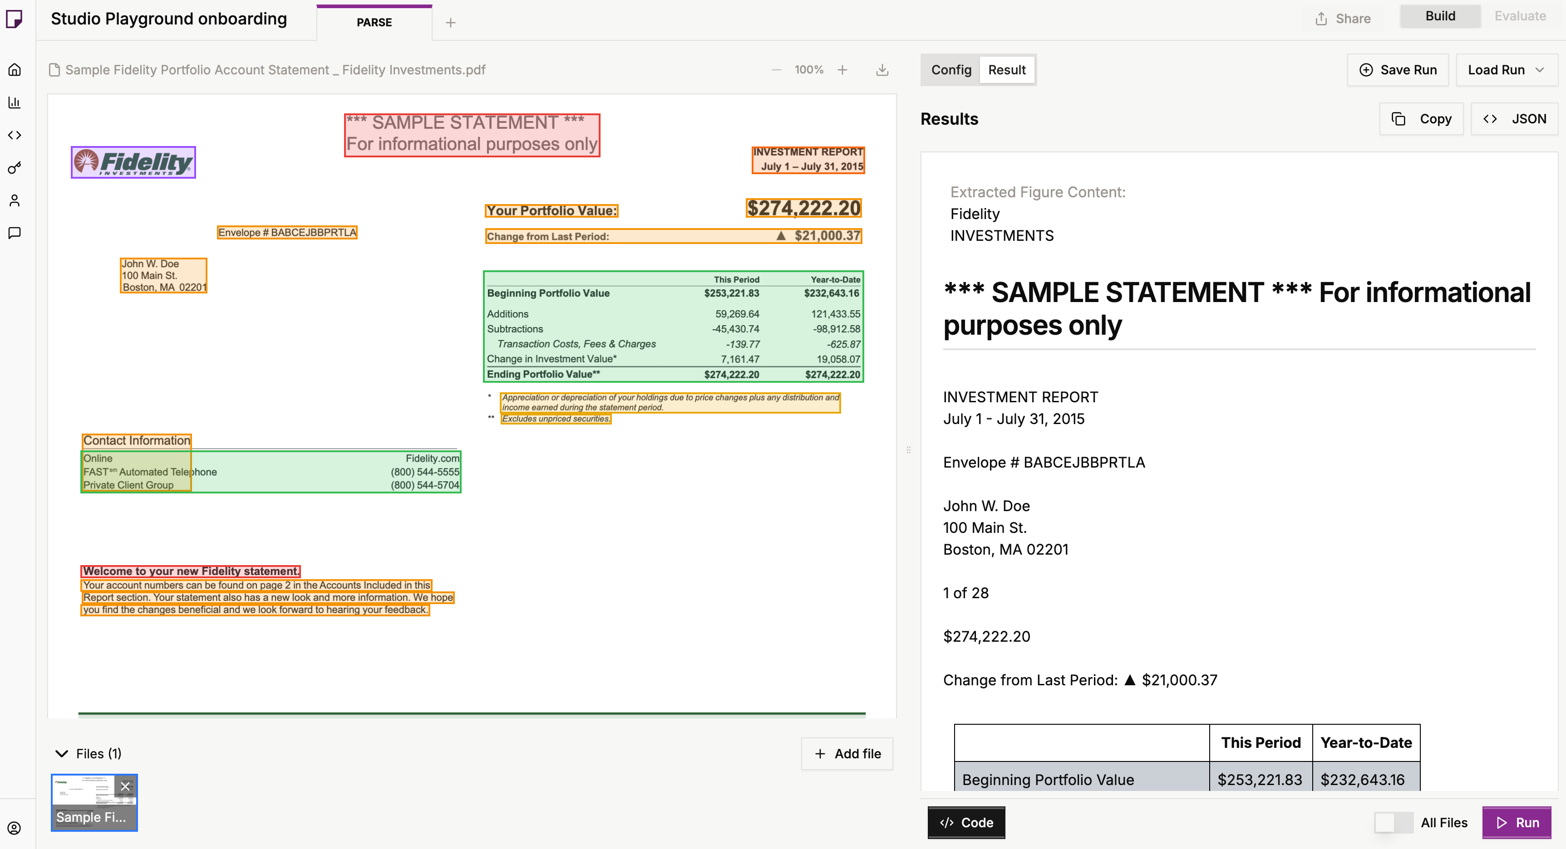Viewport: 1566px width, 849px height.
Task: Collapse the Files (1) section
Action: [61, 754]
